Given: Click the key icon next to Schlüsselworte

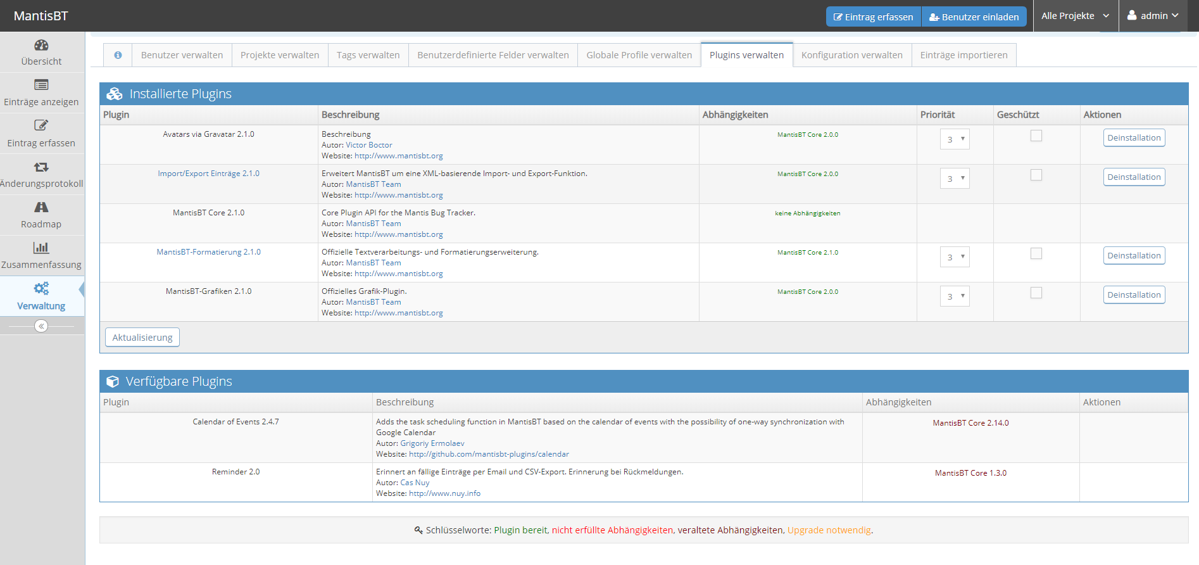Looking at the screenshot, I should point(418,530).
